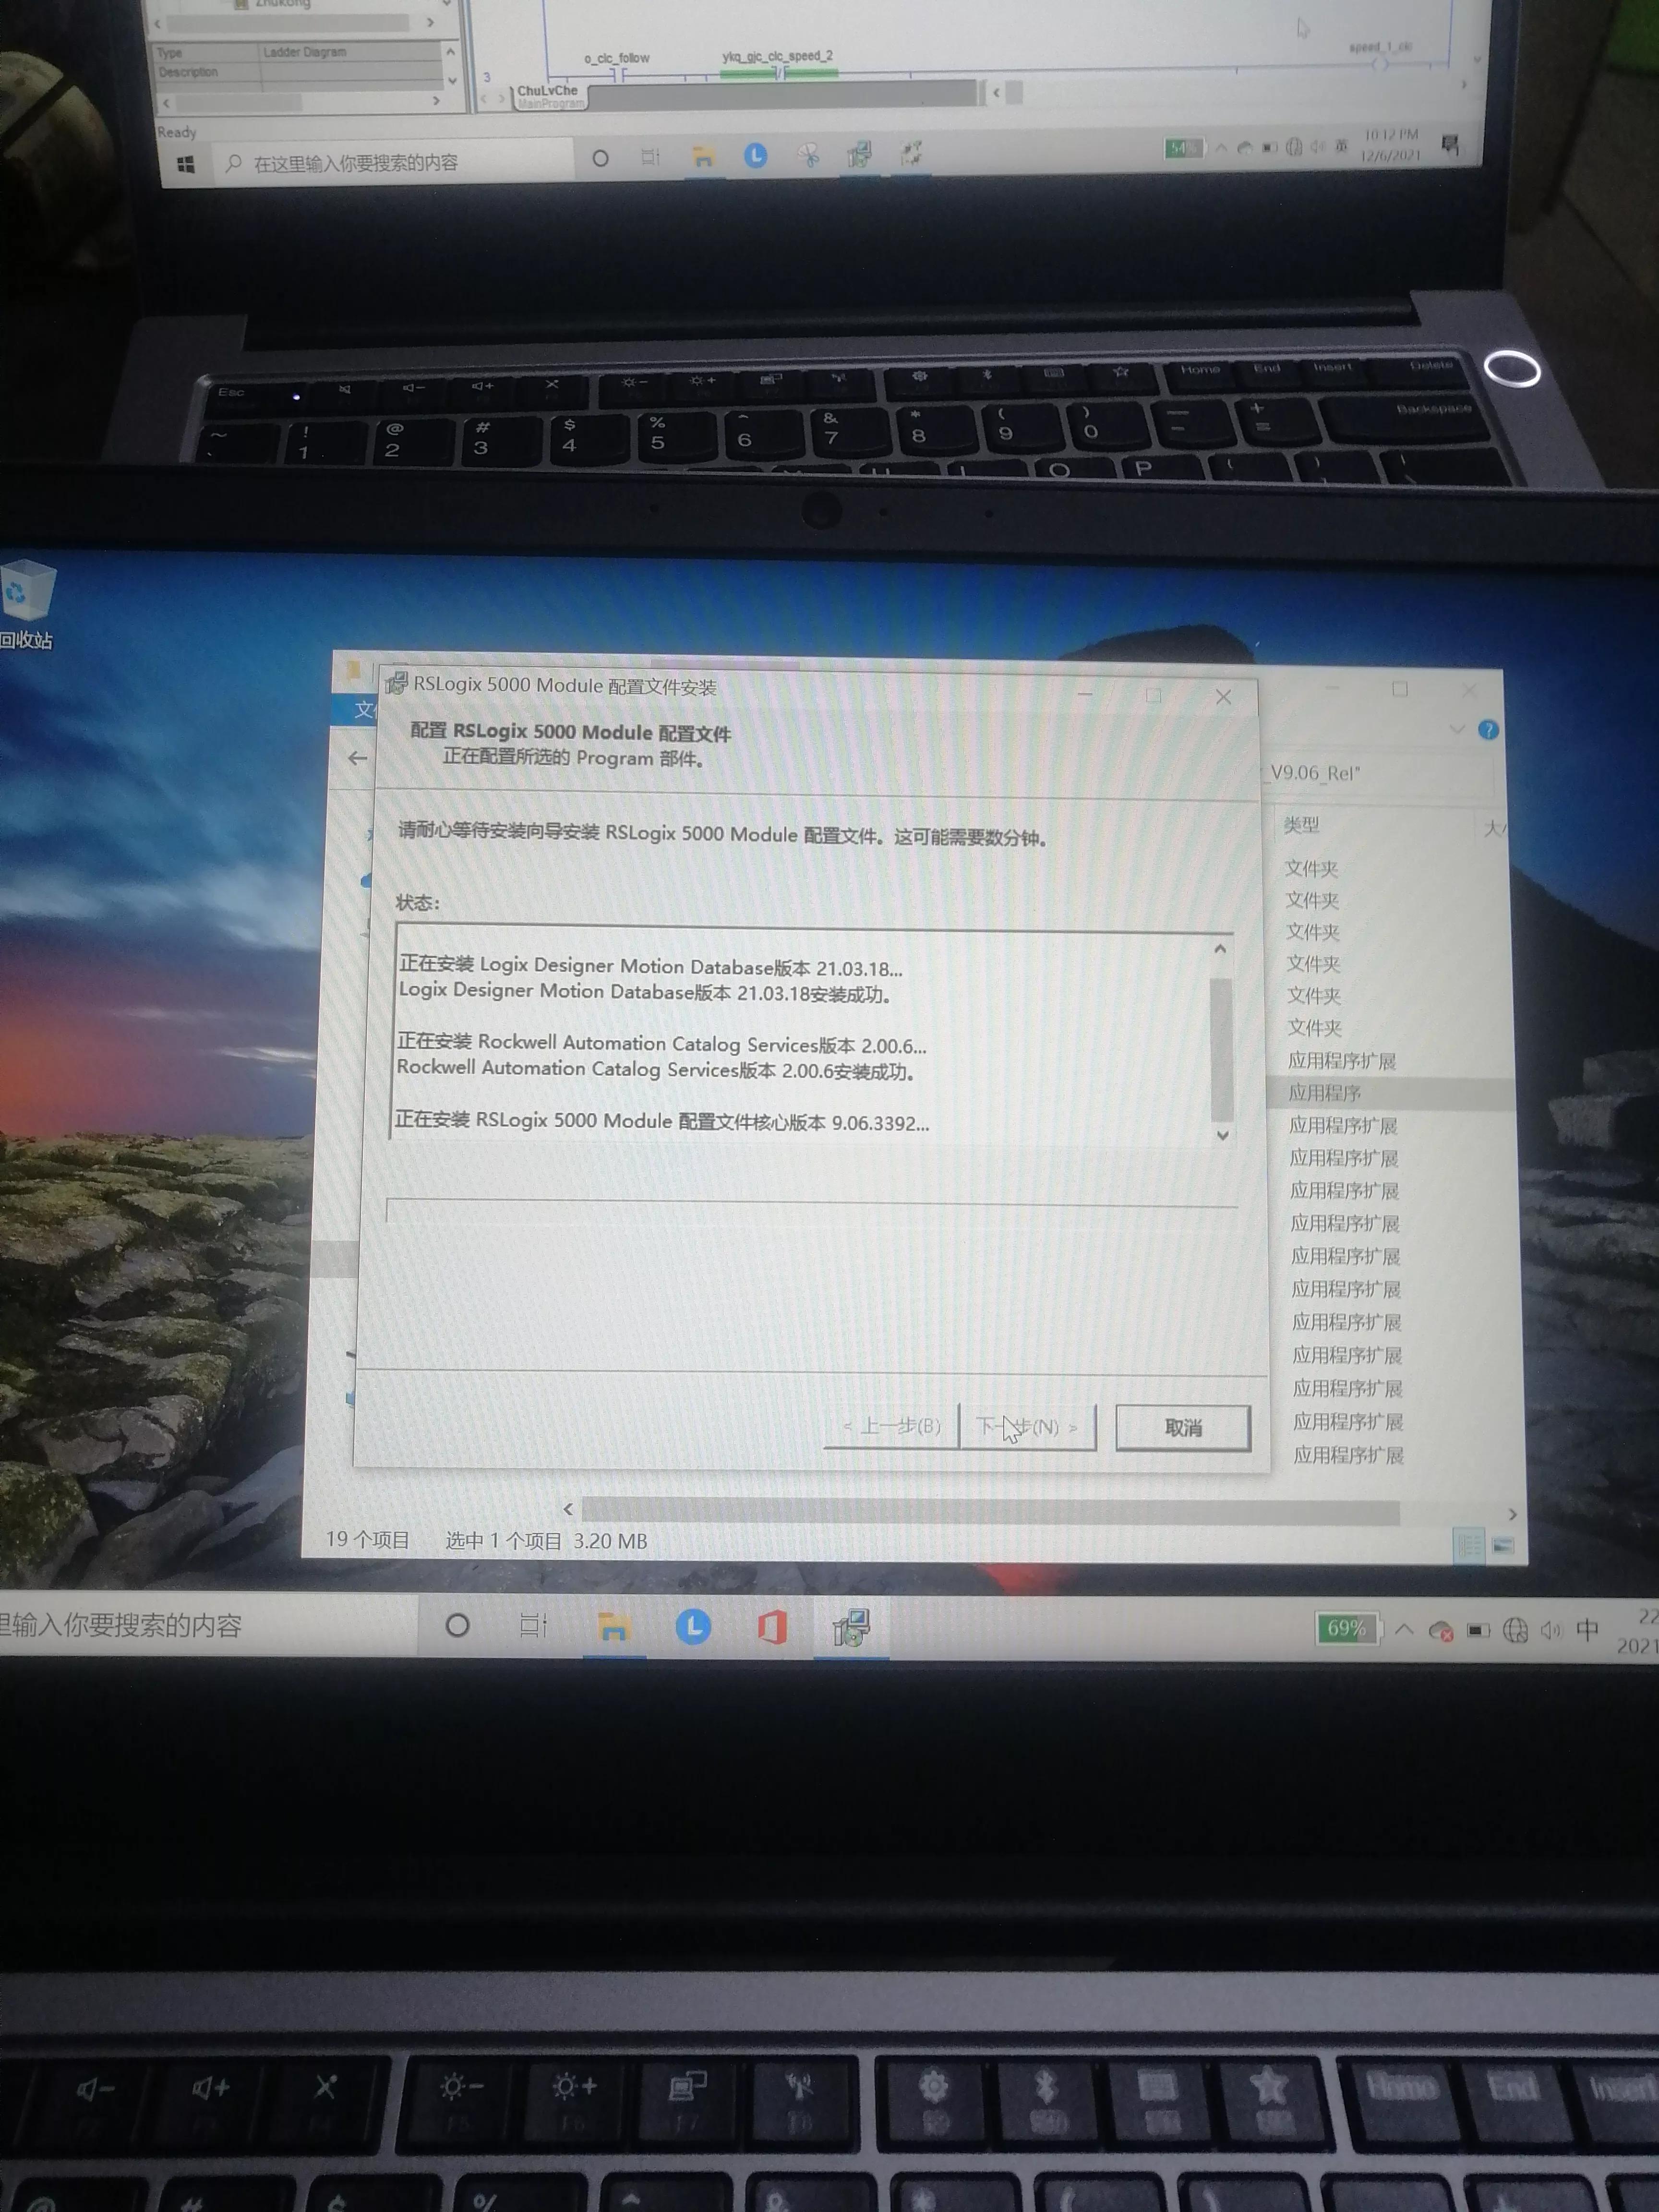Click the 取消 cancel button
This screenshot has width=1659, height=2212.
pos(1183,1428)
